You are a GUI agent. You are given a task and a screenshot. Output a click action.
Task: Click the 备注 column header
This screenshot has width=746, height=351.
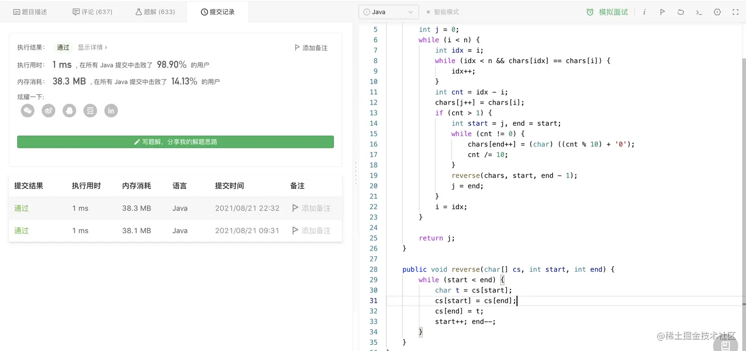coord(298,186)
